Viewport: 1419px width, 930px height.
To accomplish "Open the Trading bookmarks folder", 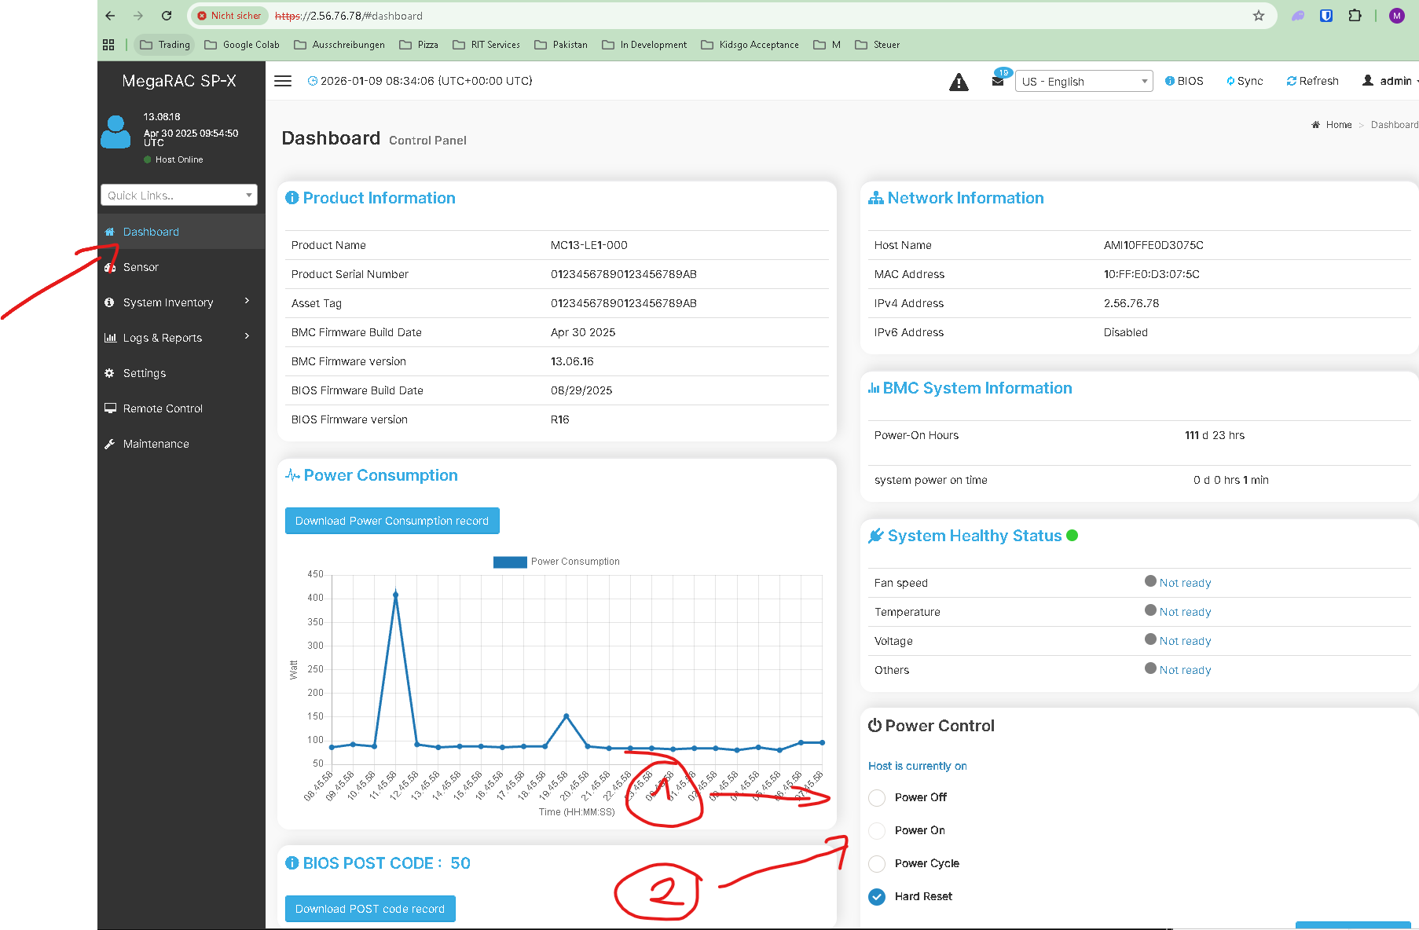I will point(165,45).
